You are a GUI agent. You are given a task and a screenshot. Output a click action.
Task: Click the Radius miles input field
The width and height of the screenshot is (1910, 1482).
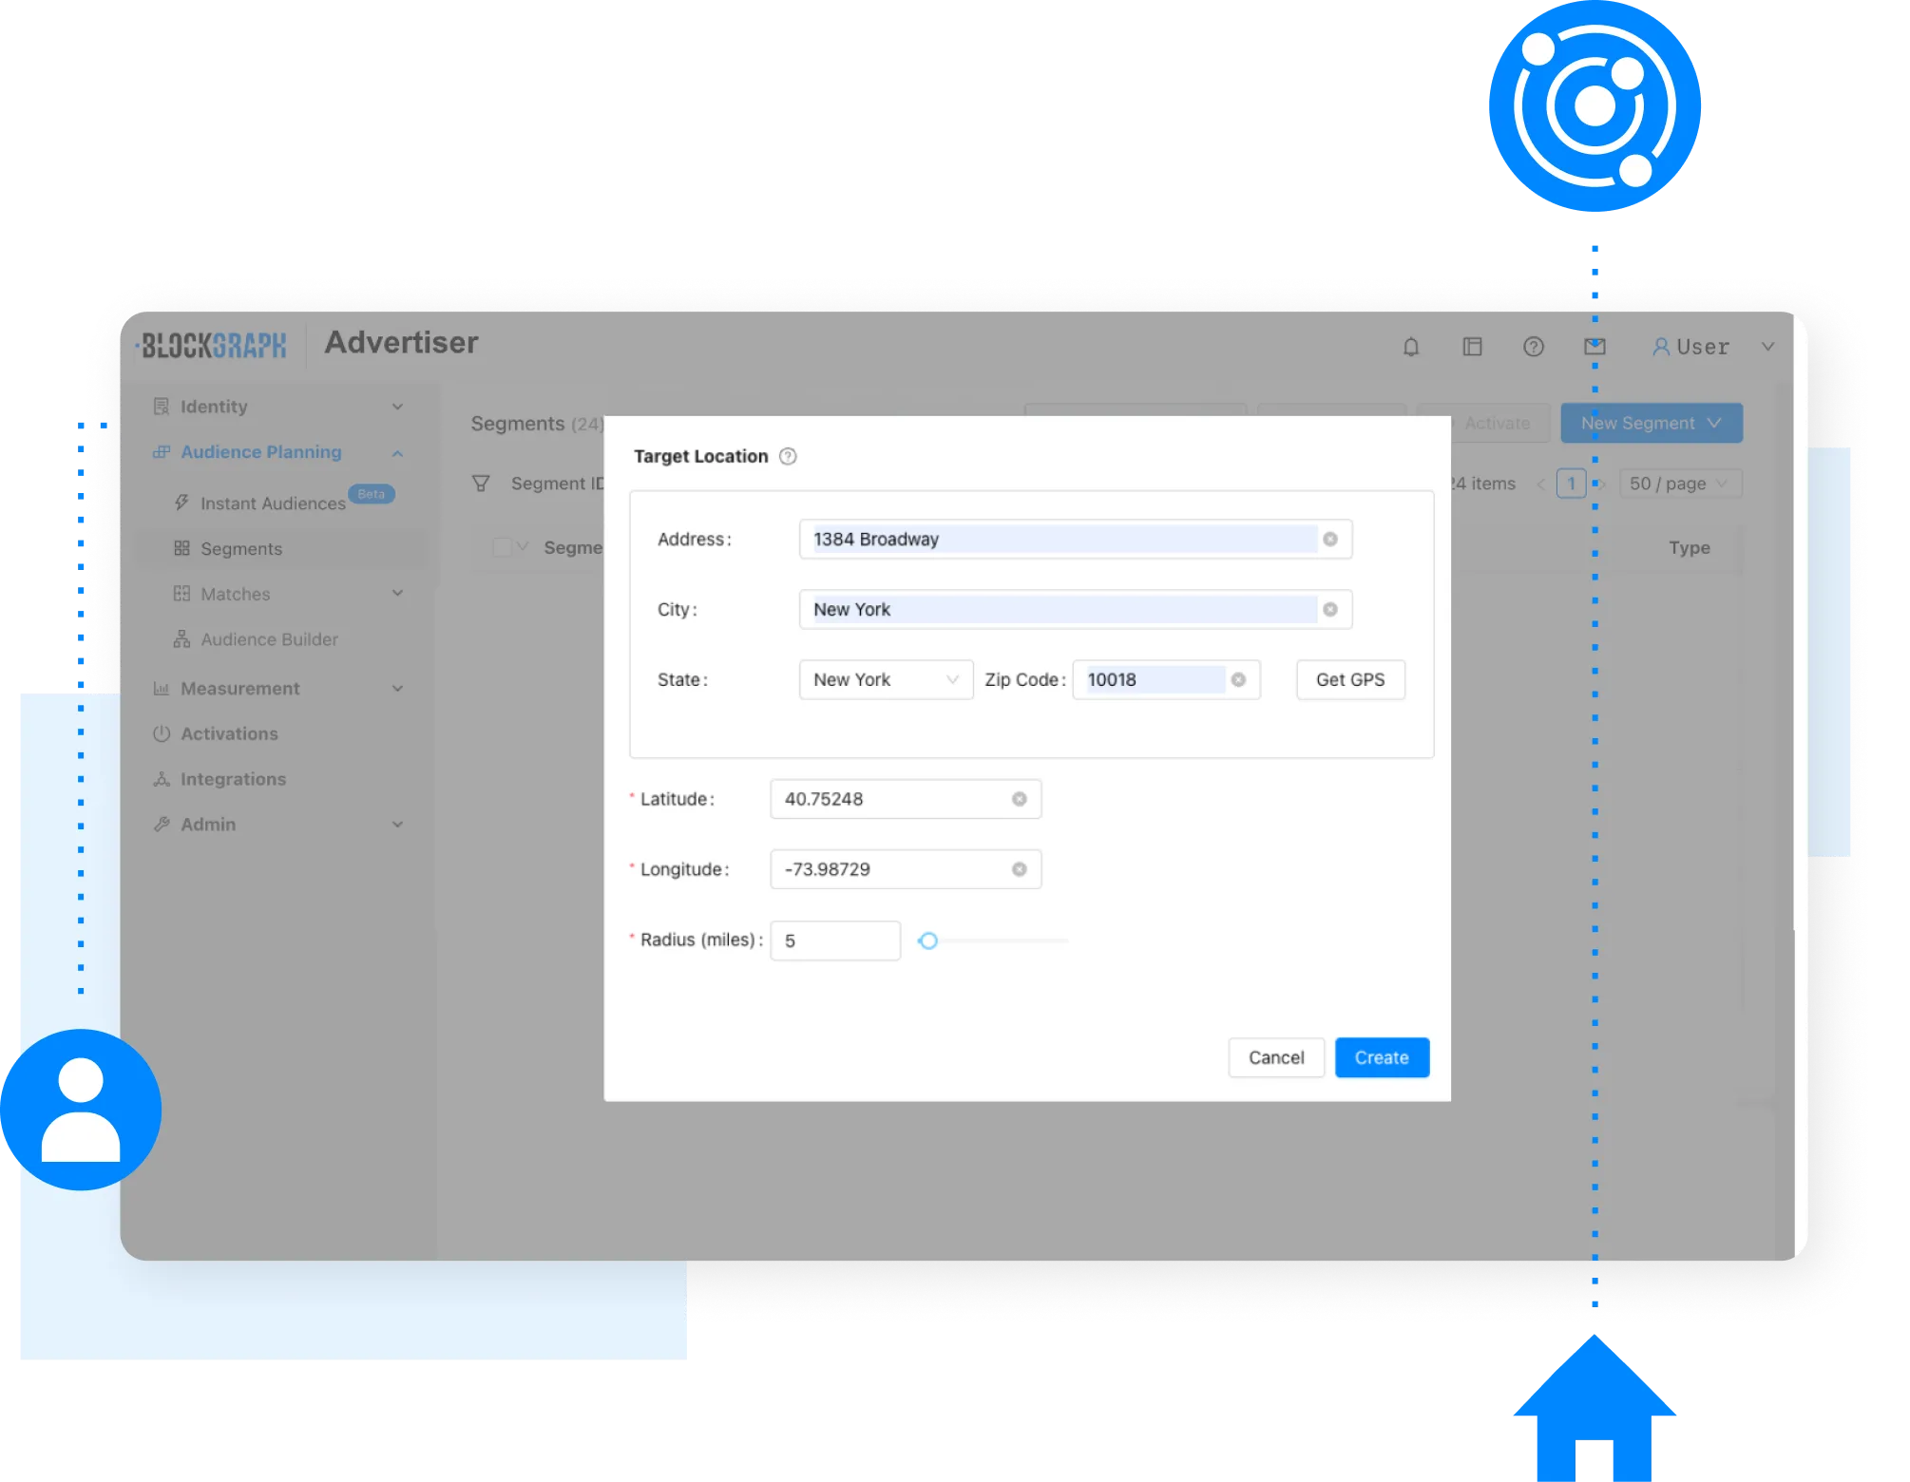pyautogui.click(x=834, y=940)
